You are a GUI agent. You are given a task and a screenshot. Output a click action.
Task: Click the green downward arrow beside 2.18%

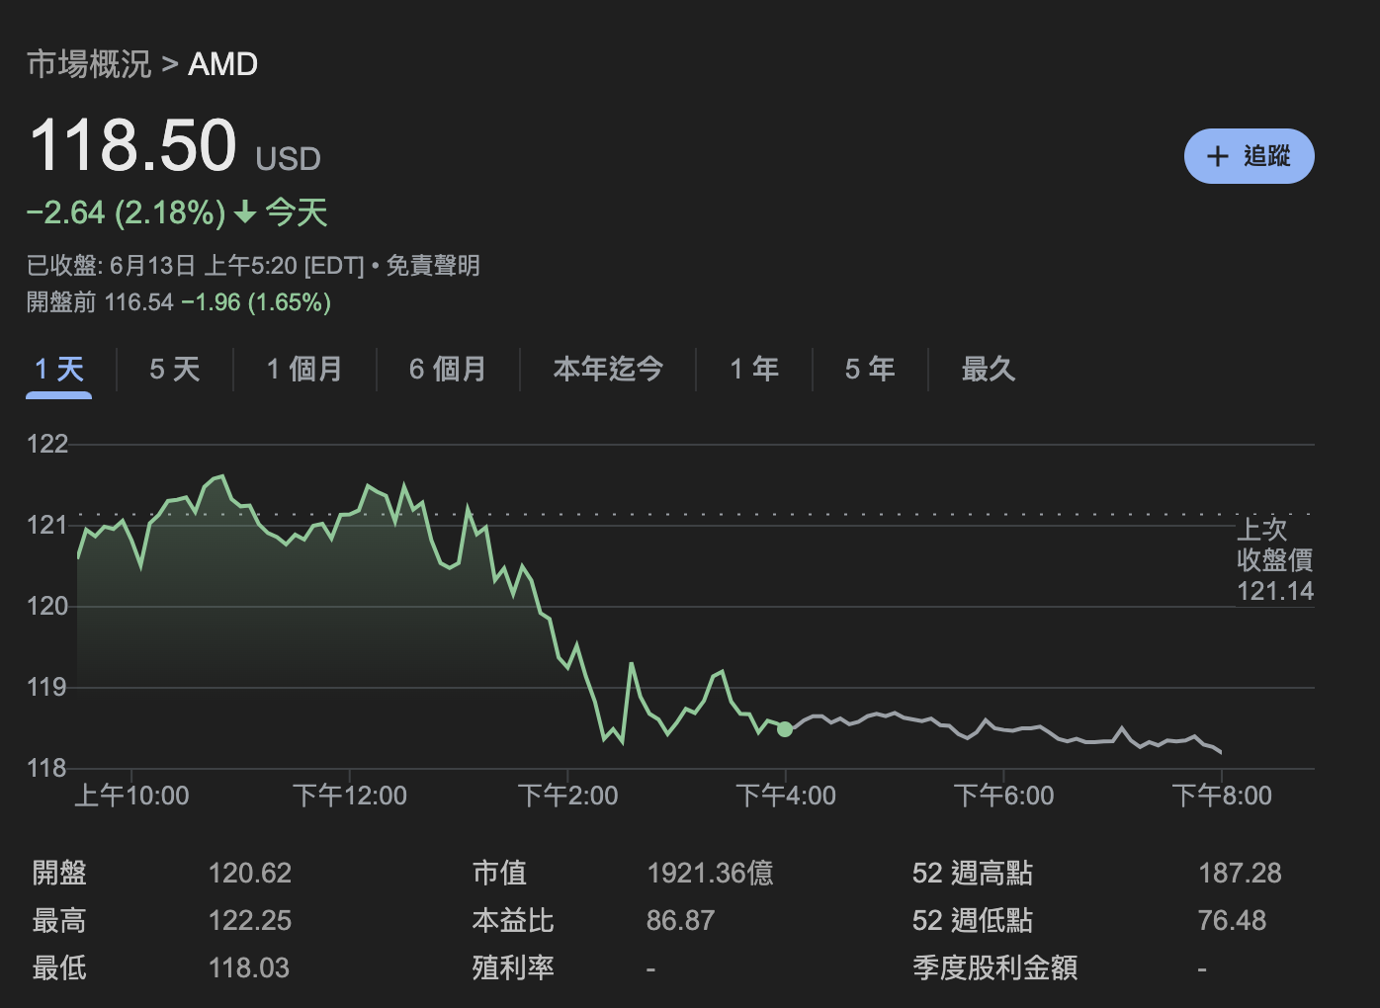[x=243, y=211]
